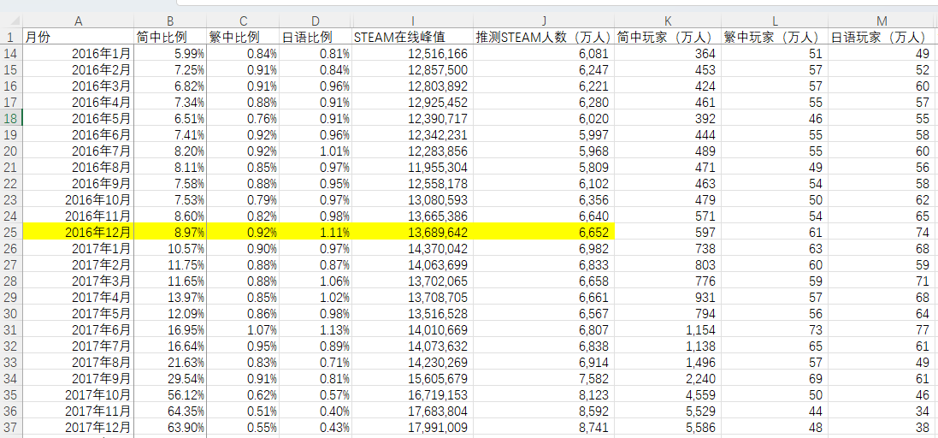Select cell showing 1.07%

tap(243, 329)
